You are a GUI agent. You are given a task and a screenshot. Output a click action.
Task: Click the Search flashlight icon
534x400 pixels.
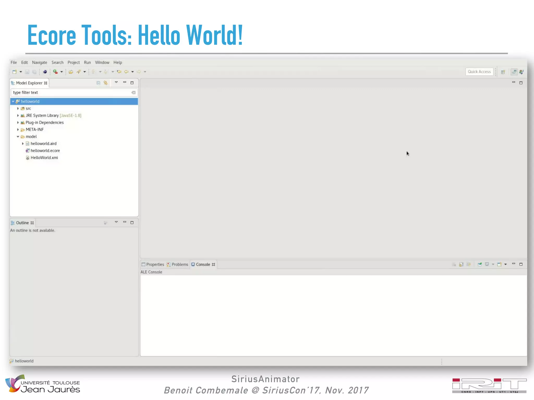(x=78, y=72)
